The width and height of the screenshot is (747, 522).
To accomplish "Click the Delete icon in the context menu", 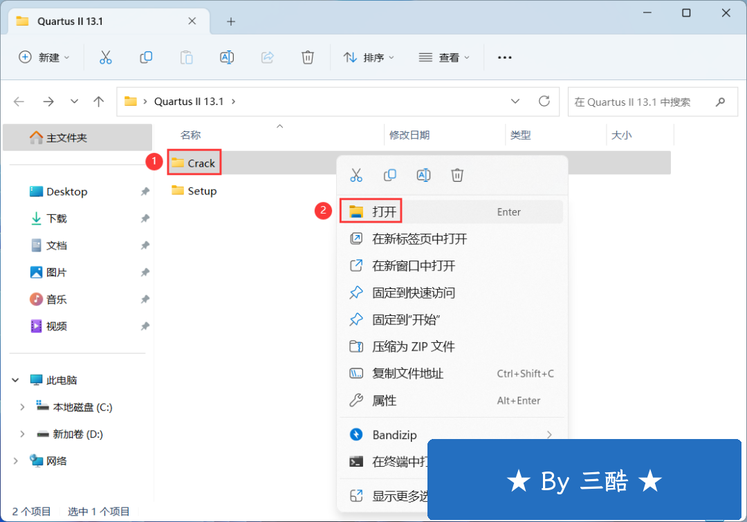I will coord(457,175).
